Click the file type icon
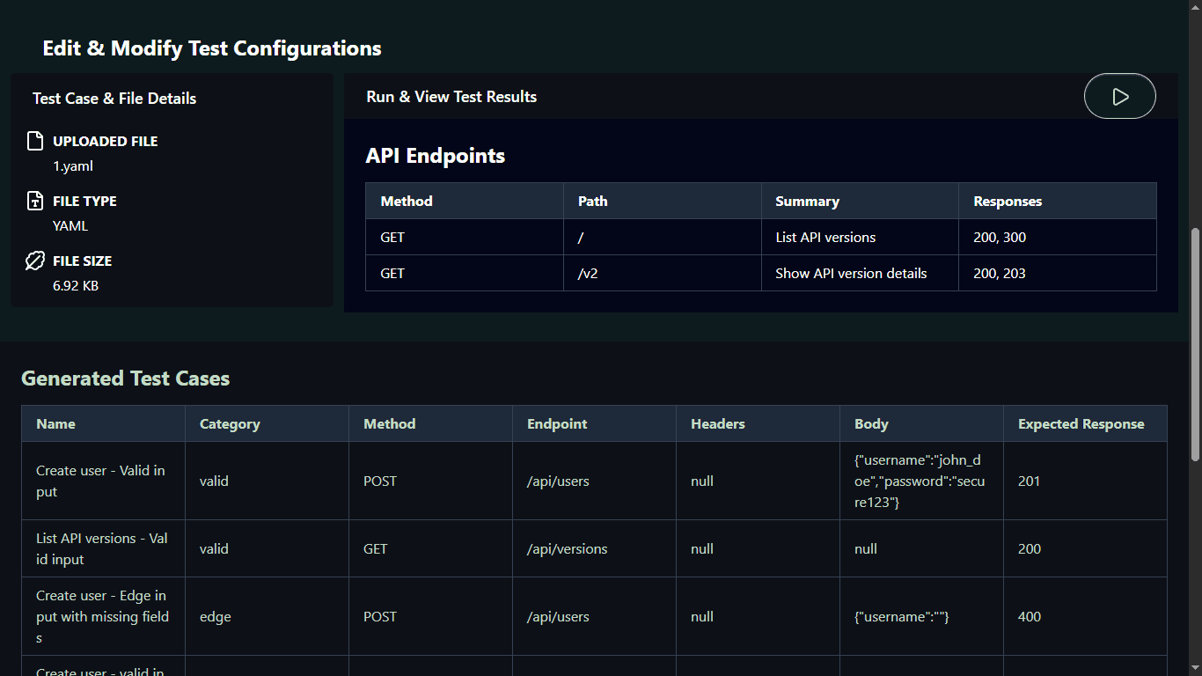The image size is (1202, 676). tap(35, 201)
